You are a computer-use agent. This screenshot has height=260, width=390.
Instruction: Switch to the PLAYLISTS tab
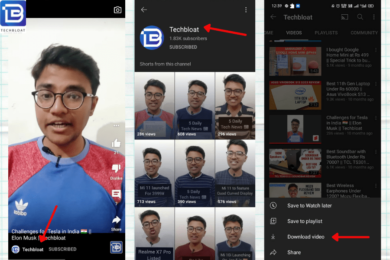point(326,32)
